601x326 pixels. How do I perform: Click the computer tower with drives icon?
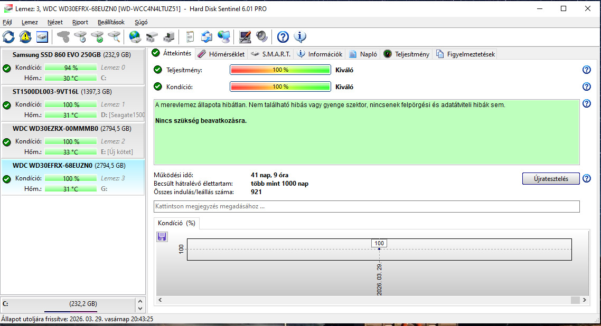click(x=168, y=37)
